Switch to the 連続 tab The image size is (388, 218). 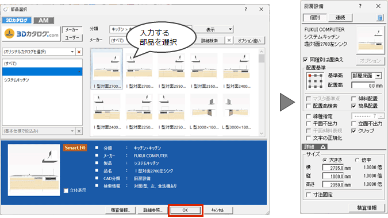[x=340, y=18]
